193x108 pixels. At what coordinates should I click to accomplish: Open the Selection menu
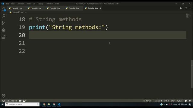pos(21,4)
